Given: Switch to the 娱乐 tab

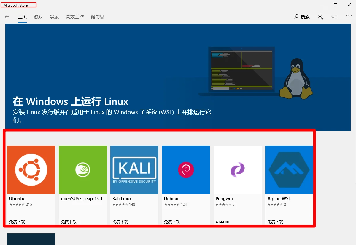Looking at the screenshot, I should coord(54,17).
